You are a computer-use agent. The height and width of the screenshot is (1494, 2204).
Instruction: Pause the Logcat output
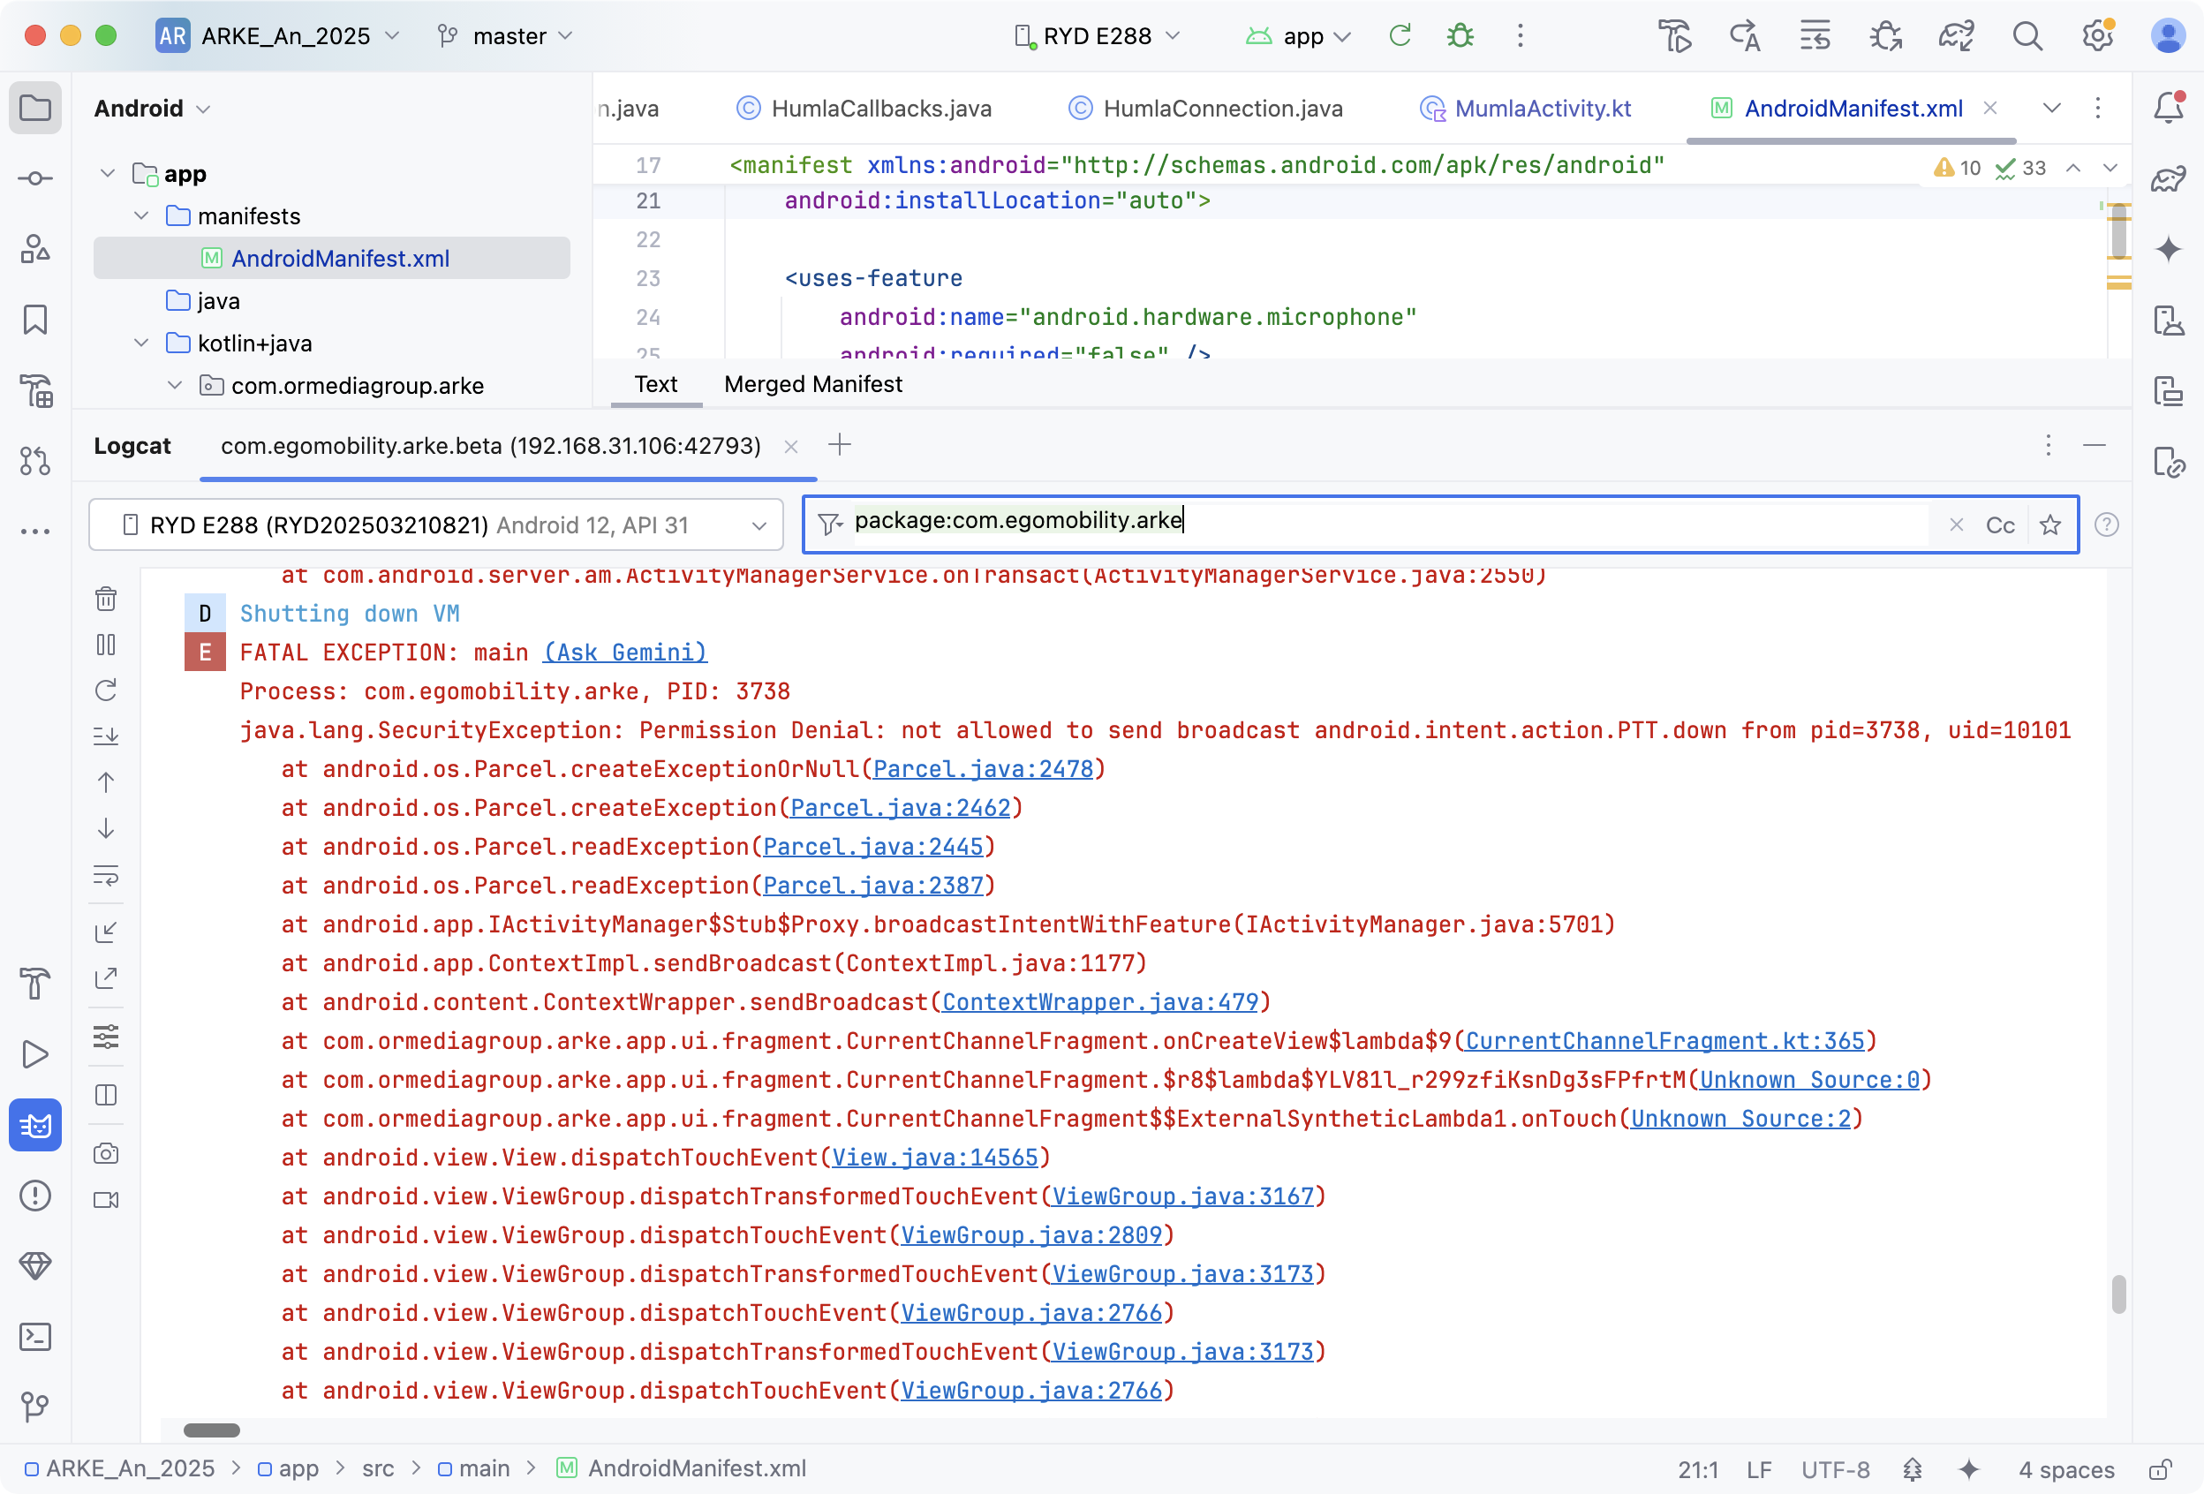(x=106, y=645)
